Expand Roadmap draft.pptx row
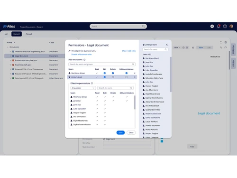237x178 pixels. (x=11, y=65)
